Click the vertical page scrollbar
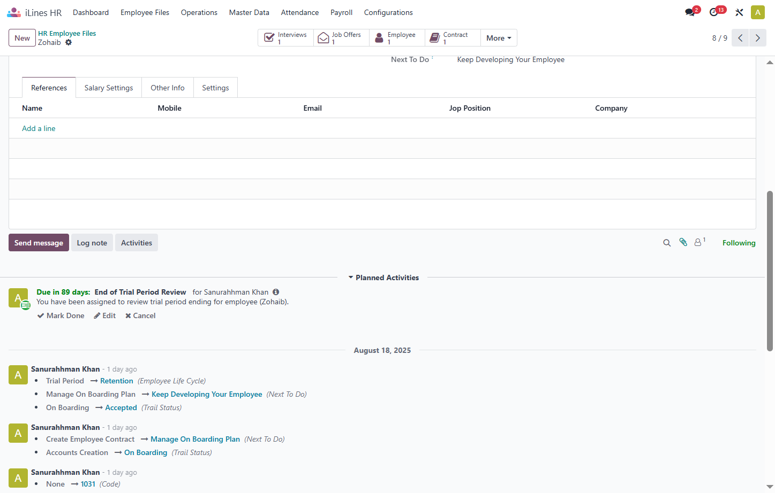775x493 pixels. click(770, 271)
